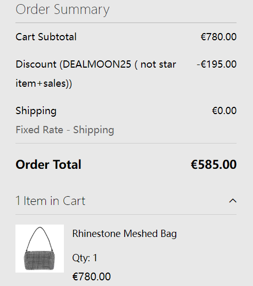253x286 pixels.
Task: Click the word 'Summary' in the heading
Action: point(82,10)
